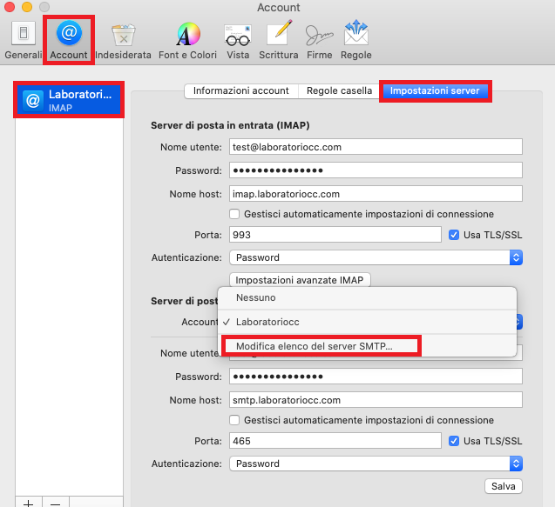Open the Regole rules pane
The height and width of the screenshot is (507, 555).
click(x=356, y=39)
